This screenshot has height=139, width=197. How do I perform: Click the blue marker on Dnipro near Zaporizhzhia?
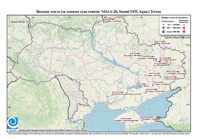[141, 87]
